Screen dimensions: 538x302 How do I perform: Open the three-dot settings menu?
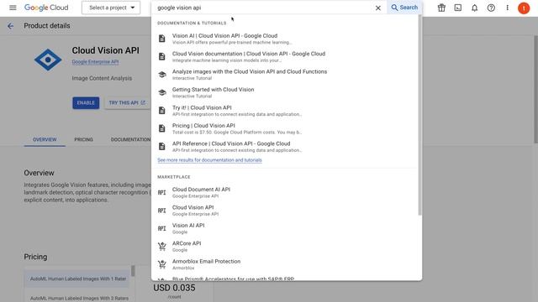507,8
